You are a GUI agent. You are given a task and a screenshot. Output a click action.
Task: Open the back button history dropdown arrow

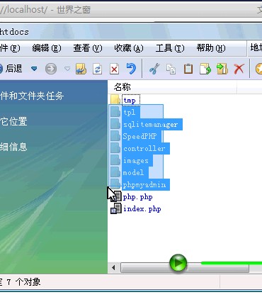(34, 69)
